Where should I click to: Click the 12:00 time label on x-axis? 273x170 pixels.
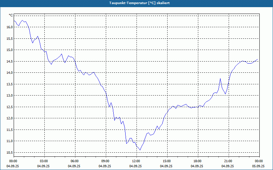click(x=136, y=161)
